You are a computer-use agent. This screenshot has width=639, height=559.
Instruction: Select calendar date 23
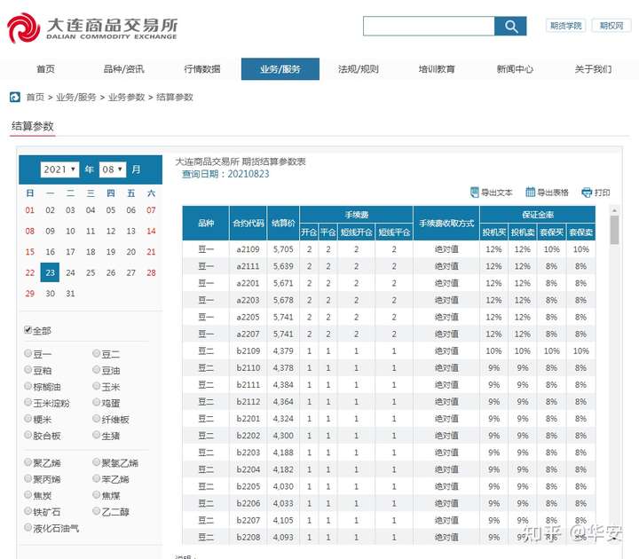[x=50, y=272]
